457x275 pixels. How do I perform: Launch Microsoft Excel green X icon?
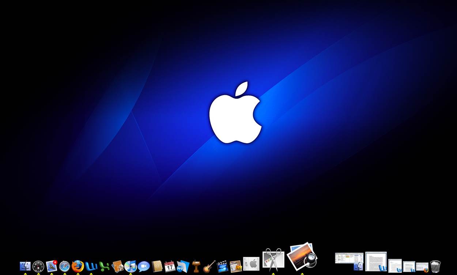(x=104, y=266)
